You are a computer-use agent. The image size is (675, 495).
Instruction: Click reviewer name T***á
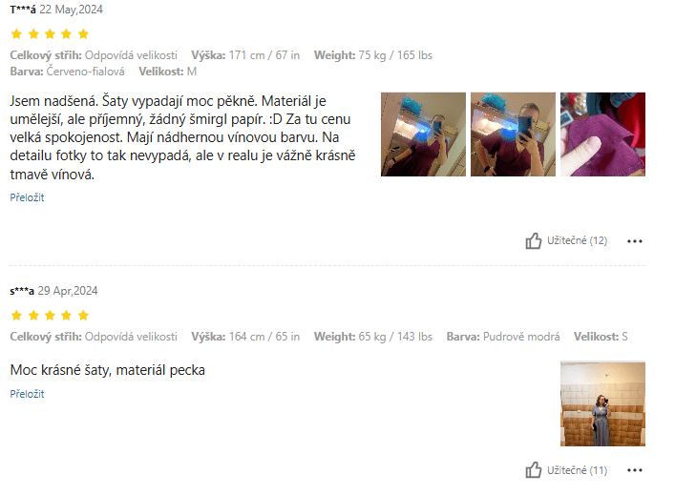point(23,10)
